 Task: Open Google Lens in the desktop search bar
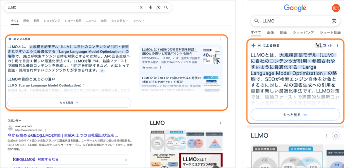tap(158, 7)
